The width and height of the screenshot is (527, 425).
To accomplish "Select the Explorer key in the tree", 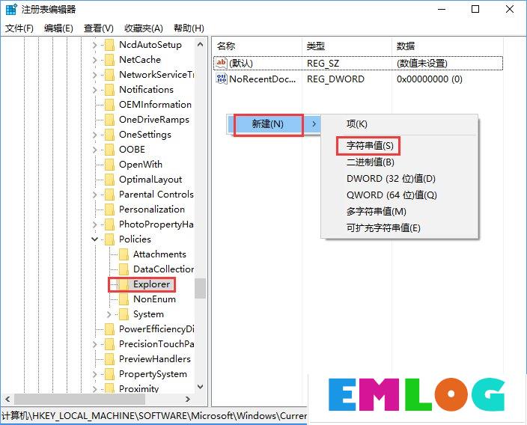I will tap(151, 284).
